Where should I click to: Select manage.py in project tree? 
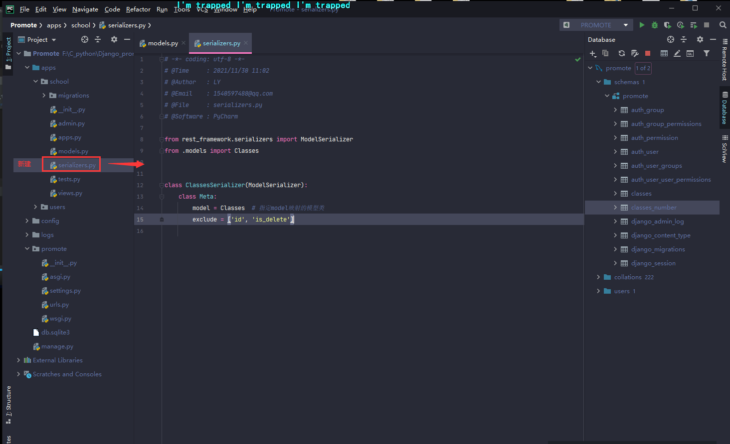(57, 346)
